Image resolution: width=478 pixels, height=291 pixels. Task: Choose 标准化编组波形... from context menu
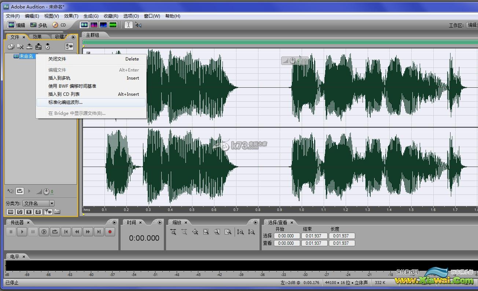[91, 102]
